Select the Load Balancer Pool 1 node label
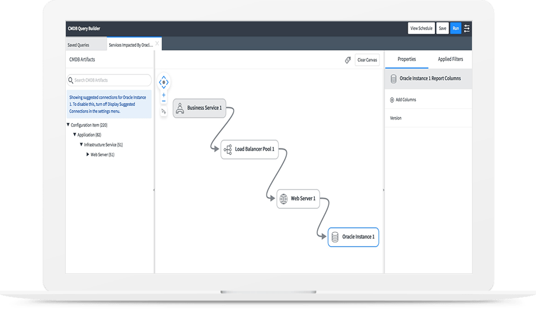The height and width of the screenshot is (310, 536). pos(255,149)
